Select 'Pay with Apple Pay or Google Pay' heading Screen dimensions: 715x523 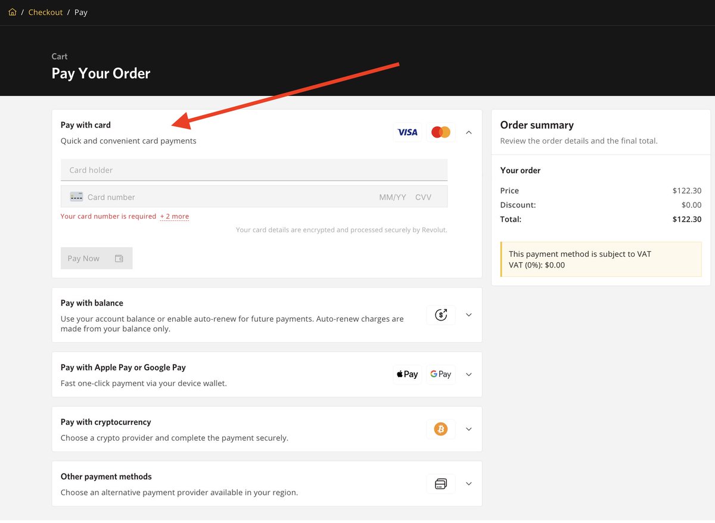123,368
